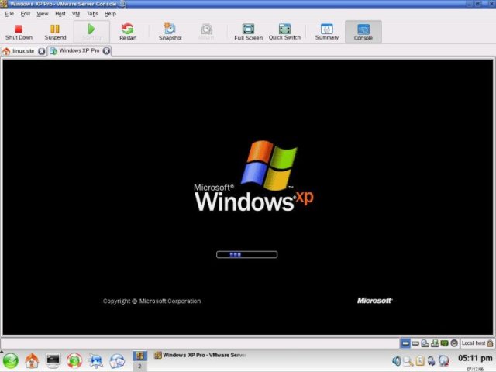The width and height of the screenshot is (496, 372).
Task: Close the Windows XP Pro tab
Action: point(107,50)
